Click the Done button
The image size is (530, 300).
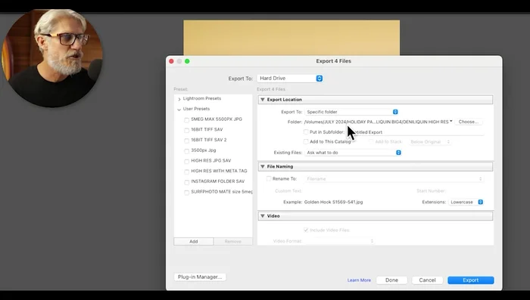pyautogui.click(x=391, y=280)
